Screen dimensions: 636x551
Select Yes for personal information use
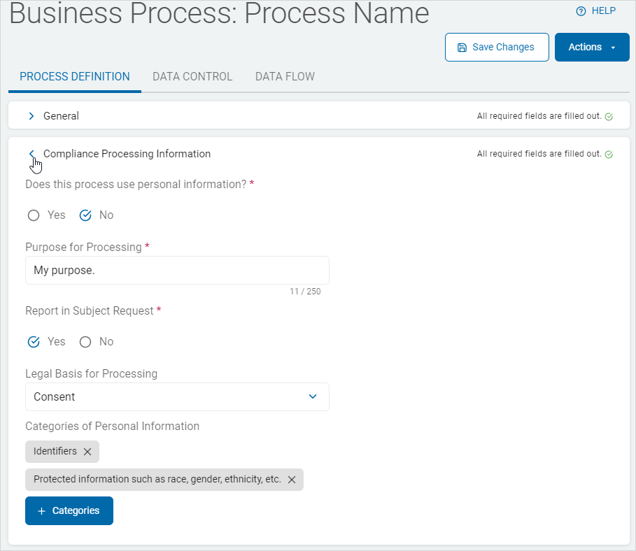click(34, 215)
